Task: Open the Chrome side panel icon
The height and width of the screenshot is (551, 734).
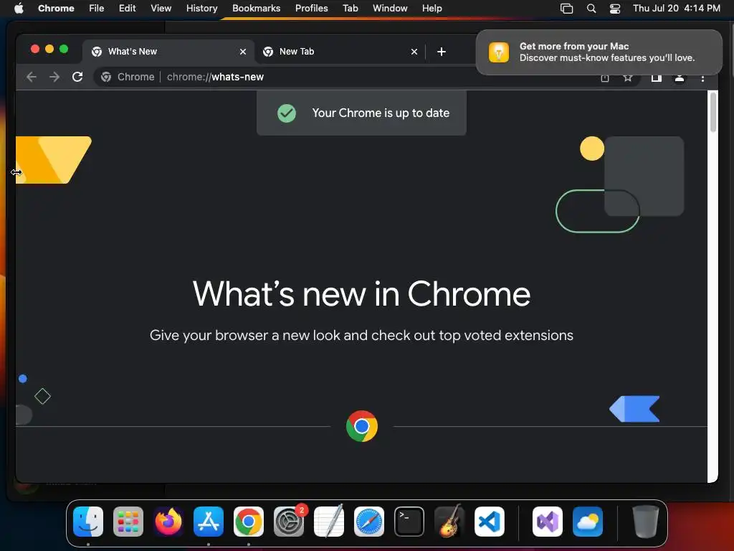Action: pyautogui.click(x=657, y=77)
